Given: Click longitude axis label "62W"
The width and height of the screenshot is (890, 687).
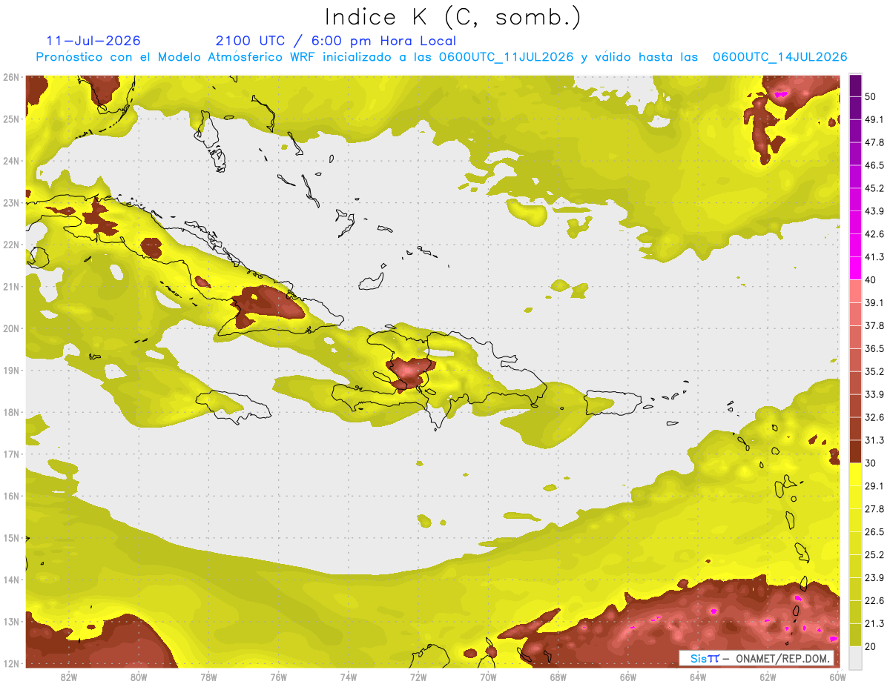Looking at the screenshot, I should tap(768, 677).
